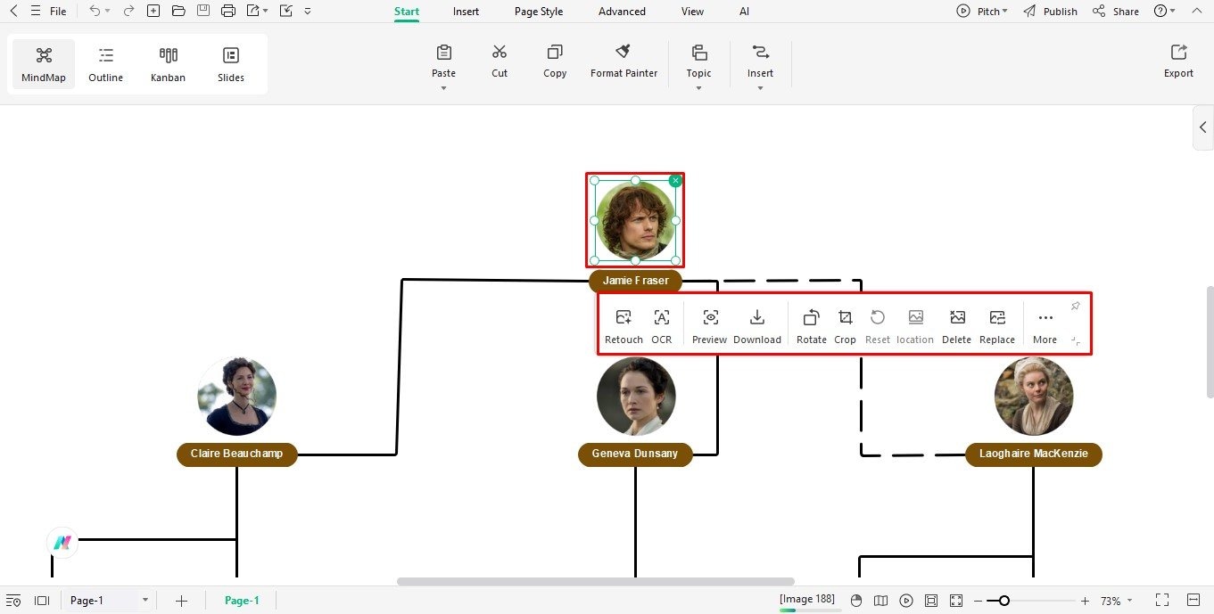Create a new document with plus icon

tap(153, 12)
